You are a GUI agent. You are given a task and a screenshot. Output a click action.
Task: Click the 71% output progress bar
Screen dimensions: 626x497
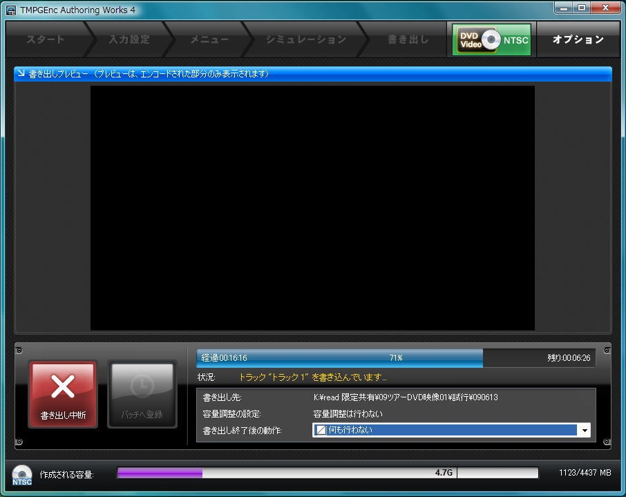[x=396, y=357]
